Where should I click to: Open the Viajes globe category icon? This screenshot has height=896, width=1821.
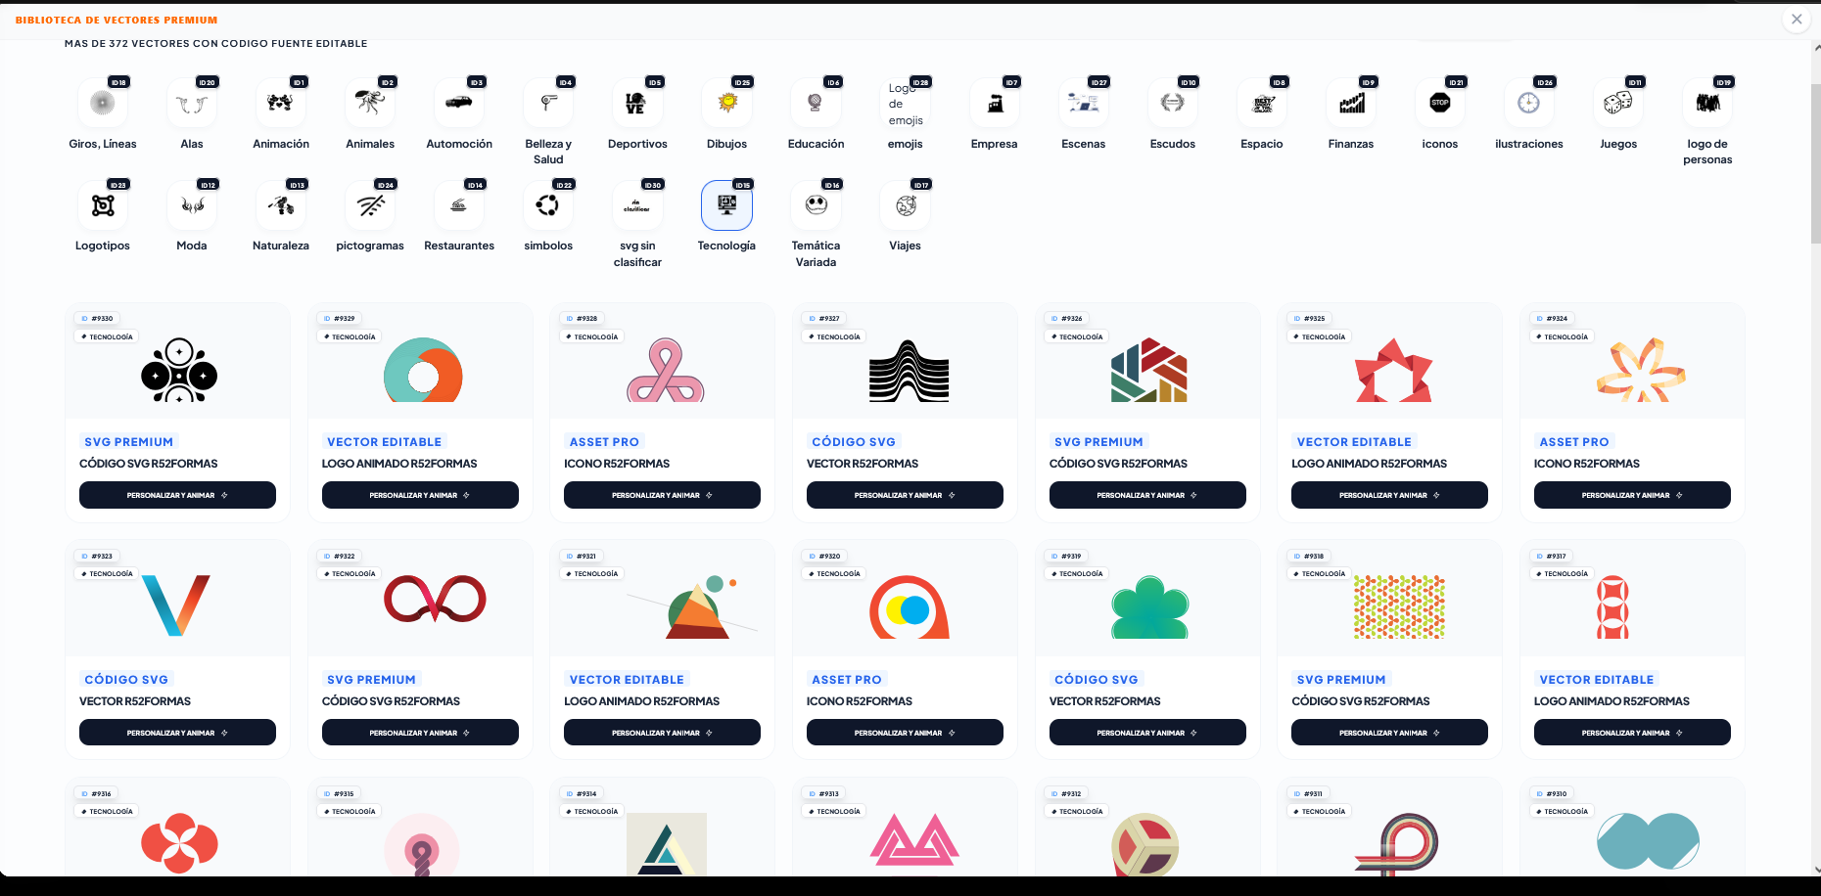(x=906, y=205)
